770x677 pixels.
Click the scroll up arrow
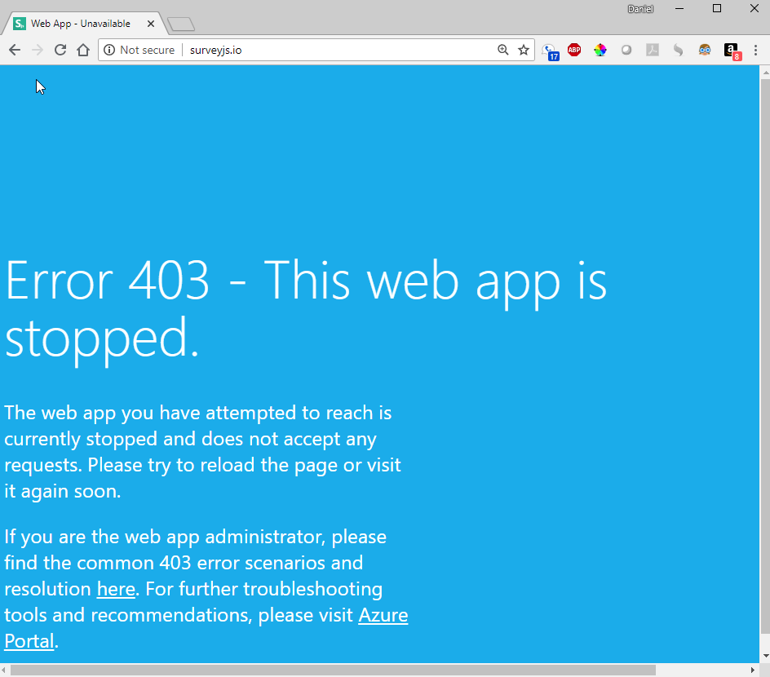coord(765,72)
